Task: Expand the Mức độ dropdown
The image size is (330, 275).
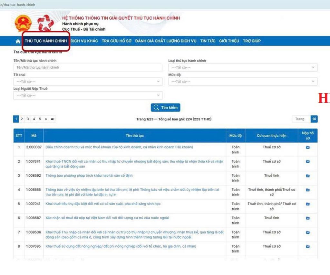Action: tap(243, 82)
